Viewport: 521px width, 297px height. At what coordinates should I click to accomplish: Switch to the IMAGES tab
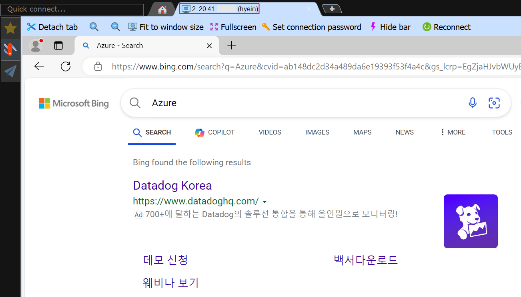click(317, 133)
